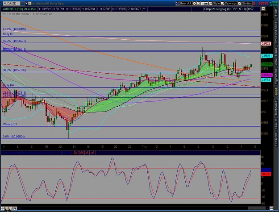Screen dimensions: 279x212
Task: Click the Daily PP pivot label
Action: click(x=8, y=86)
